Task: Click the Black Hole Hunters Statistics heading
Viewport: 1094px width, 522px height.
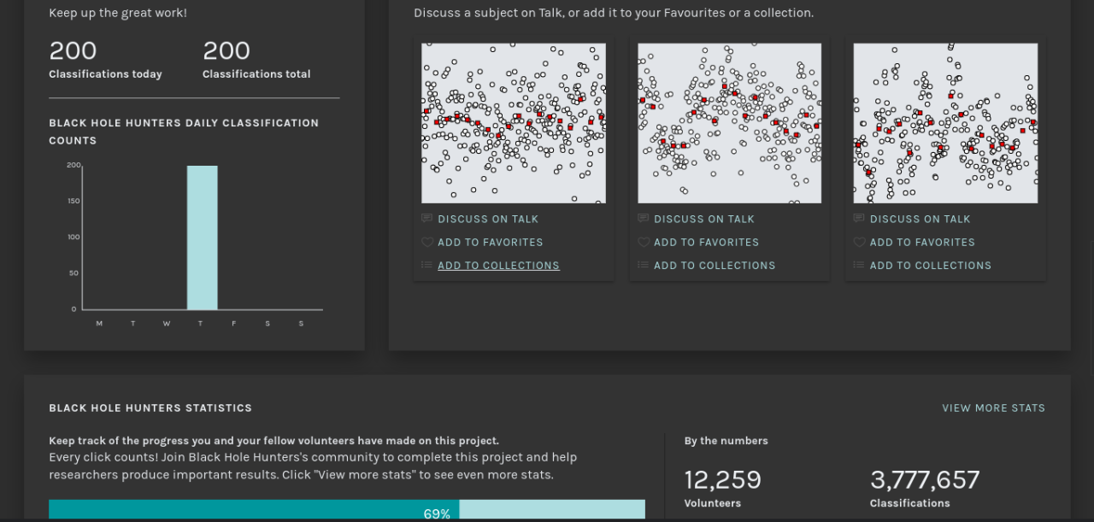Action: (150, 408)
